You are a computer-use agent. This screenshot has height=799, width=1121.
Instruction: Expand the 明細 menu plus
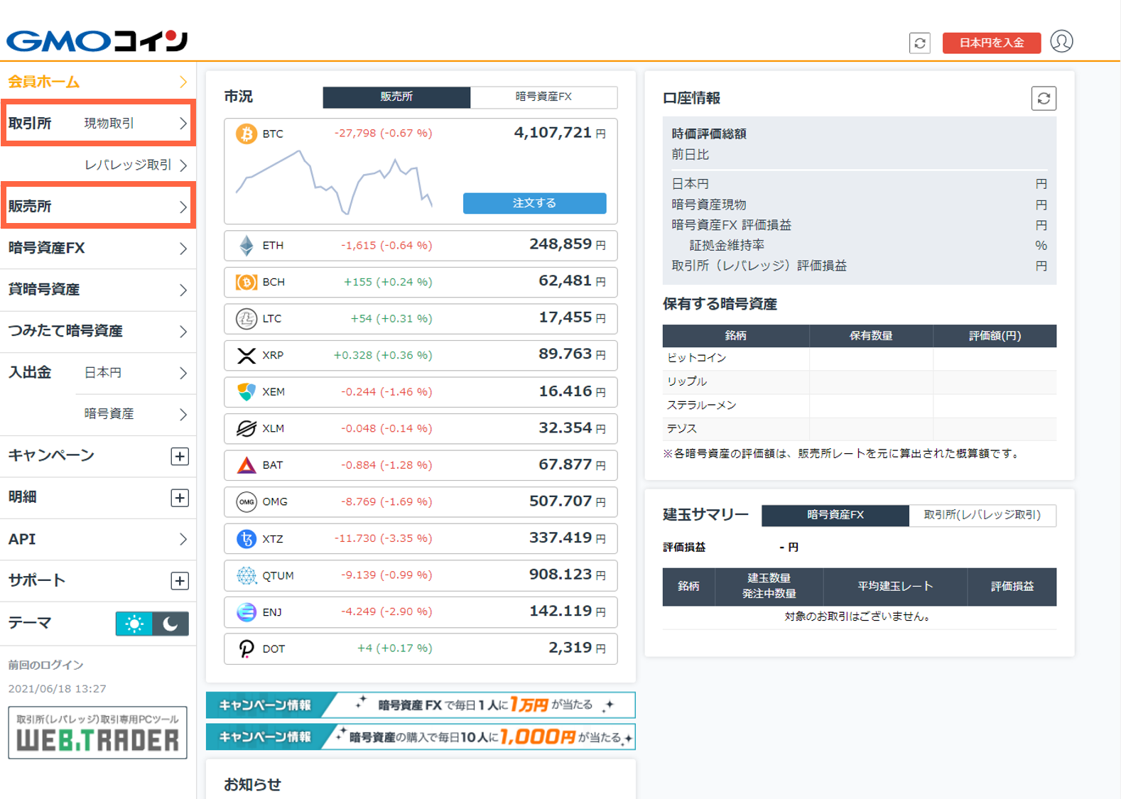tap(180, 498)
